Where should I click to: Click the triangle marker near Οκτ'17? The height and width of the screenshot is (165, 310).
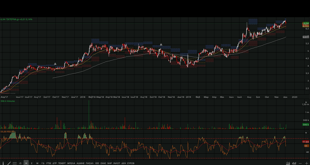(x=55, y=64)
